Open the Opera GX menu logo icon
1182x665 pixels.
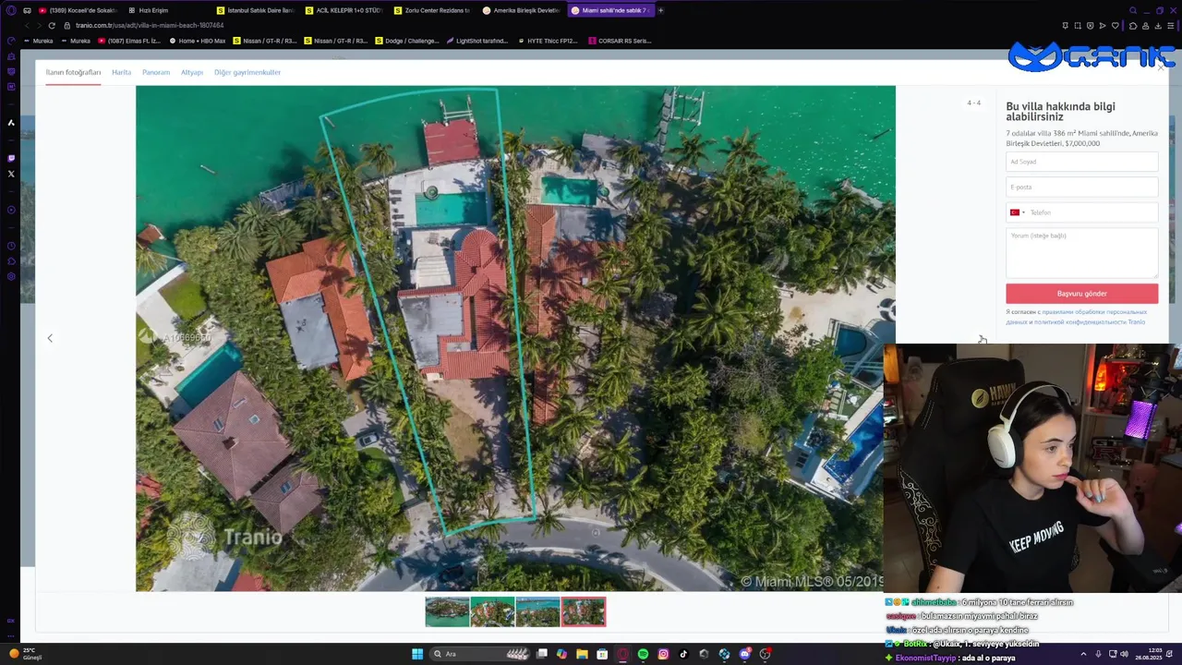[x=11, y=10]
